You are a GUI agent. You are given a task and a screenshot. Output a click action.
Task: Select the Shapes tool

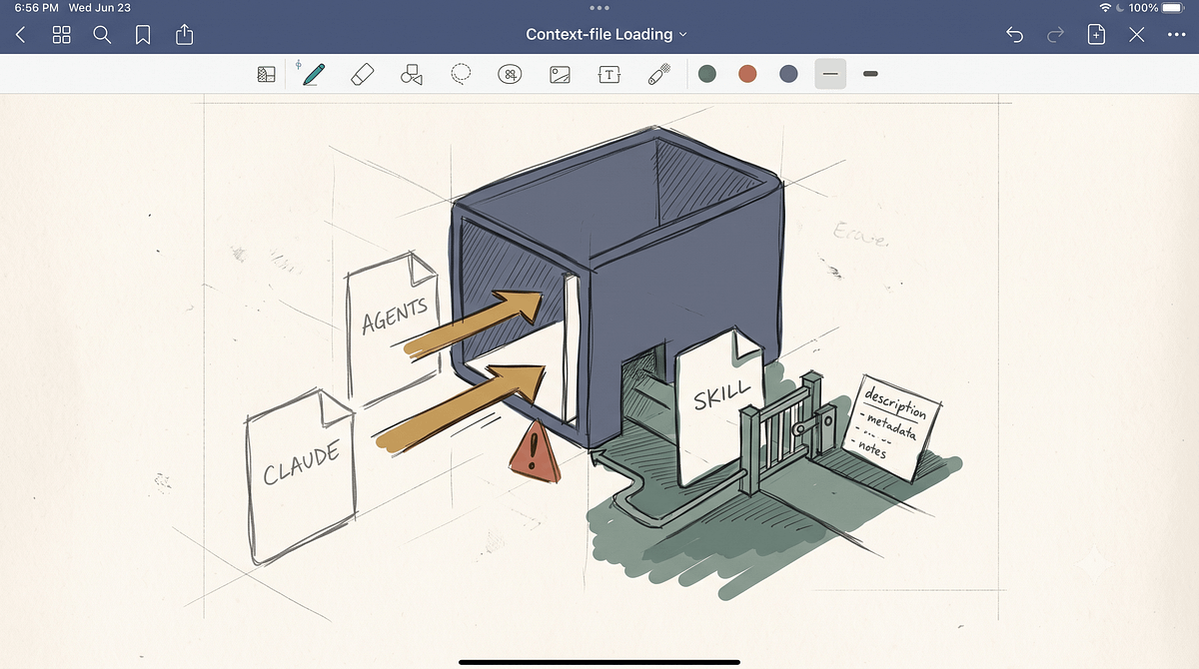pos(411,74)
